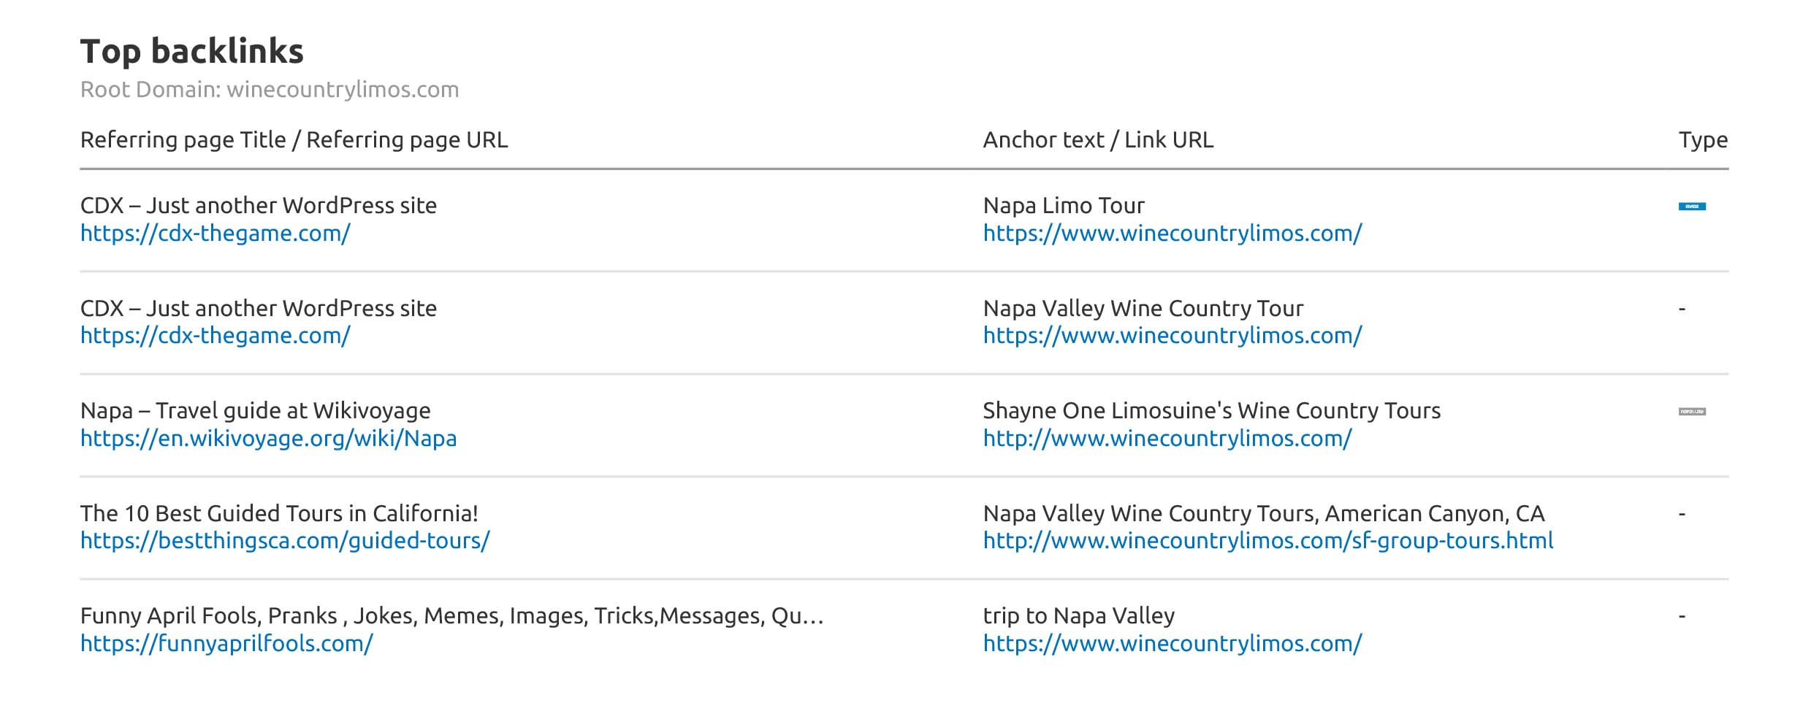Screen dimensions: 1811x703
Task: Open link URL under Shayne One Limosuine's anchor
Action: (x=1167, y=439)
